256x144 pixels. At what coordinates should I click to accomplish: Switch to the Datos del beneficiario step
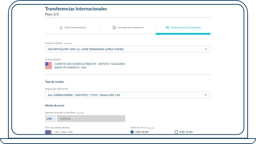pyautogui.click(x=75, y=27)
